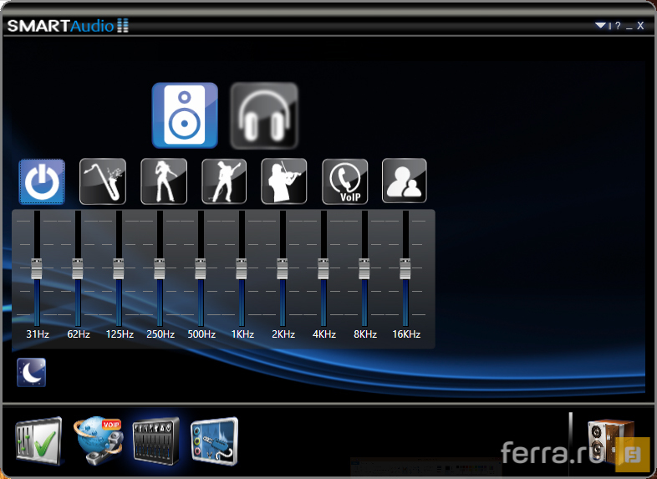Click the 1KHz band slider handle
The image size is (657, 479).
tap(242, 269)
